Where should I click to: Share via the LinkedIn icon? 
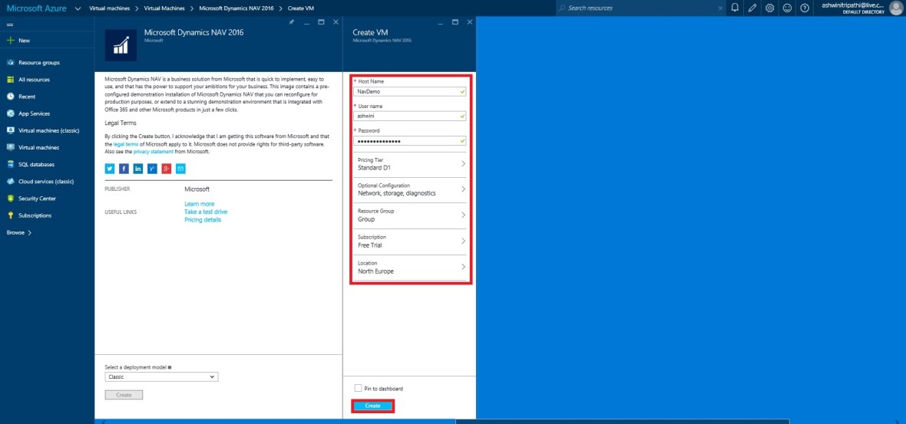(x=137, y=169)
